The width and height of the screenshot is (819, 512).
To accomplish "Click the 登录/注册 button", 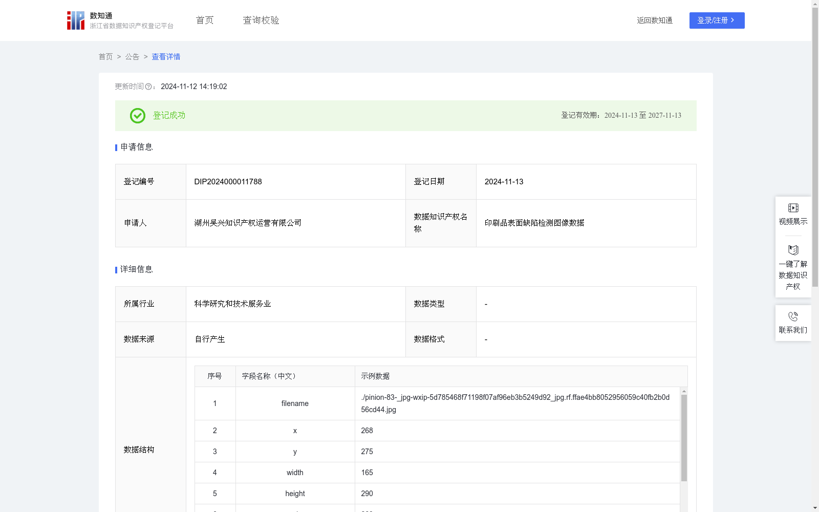I will 717,20.
